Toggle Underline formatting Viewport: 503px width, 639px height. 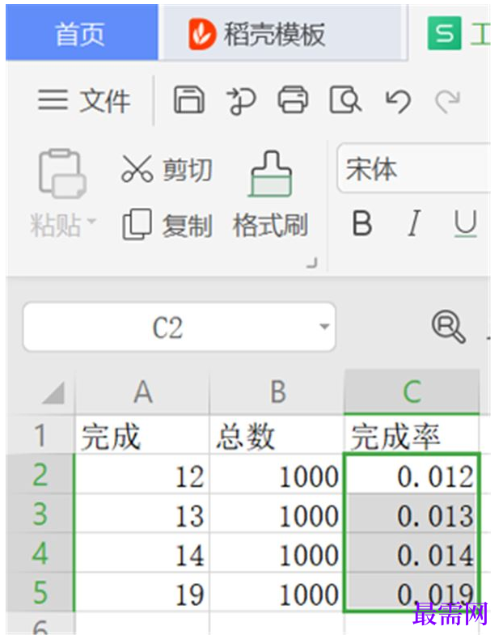[x=465, y=223]
